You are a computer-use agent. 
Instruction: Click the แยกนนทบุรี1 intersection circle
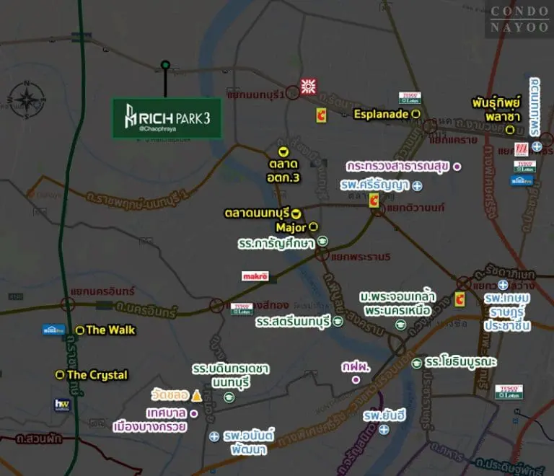coord(292,93)
